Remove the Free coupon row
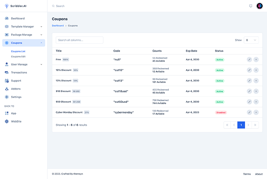 click(x=256, y=60)
